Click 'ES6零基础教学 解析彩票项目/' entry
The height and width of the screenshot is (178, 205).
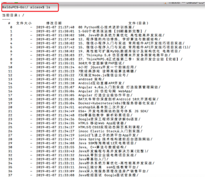pos(105,115)
